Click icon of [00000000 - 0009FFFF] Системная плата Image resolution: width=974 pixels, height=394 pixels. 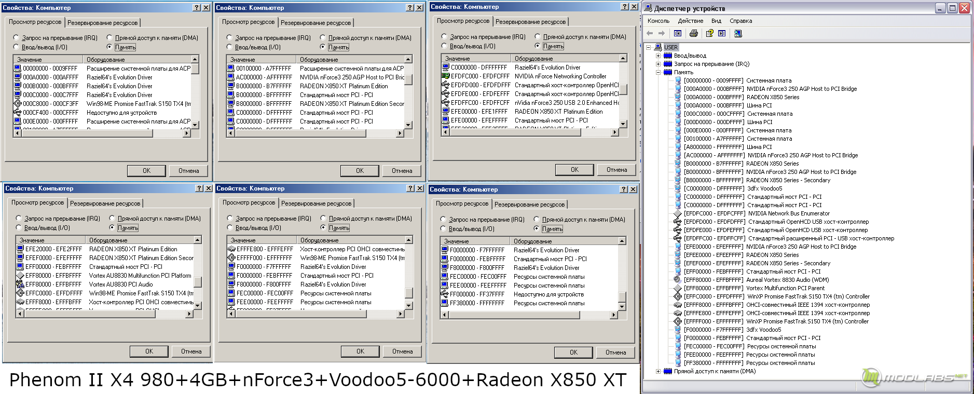pyautogui.click(x=678, y=80)
